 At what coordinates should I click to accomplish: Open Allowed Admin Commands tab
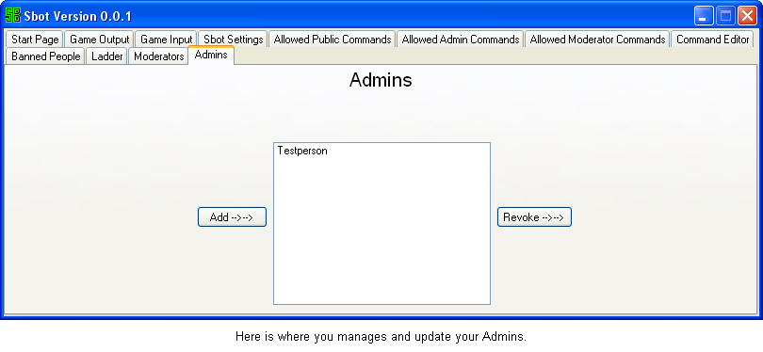[x=461, y=40]
